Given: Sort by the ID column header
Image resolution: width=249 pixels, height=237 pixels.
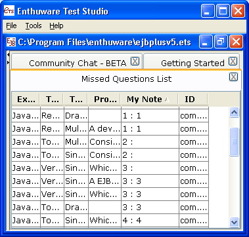Looking at the screenshot, I should click(x=193, y=100).
